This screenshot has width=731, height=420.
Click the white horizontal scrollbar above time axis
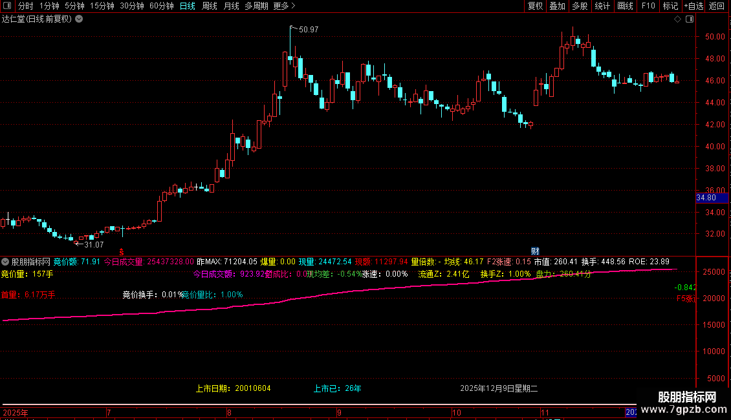click(319, 404)
